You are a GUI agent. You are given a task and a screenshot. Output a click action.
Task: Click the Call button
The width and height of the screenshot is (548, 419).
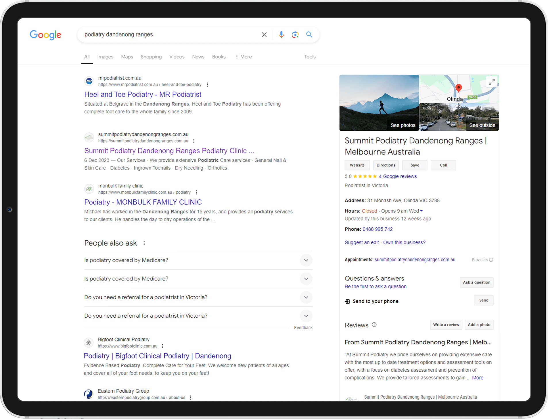(x=443, y=165)
